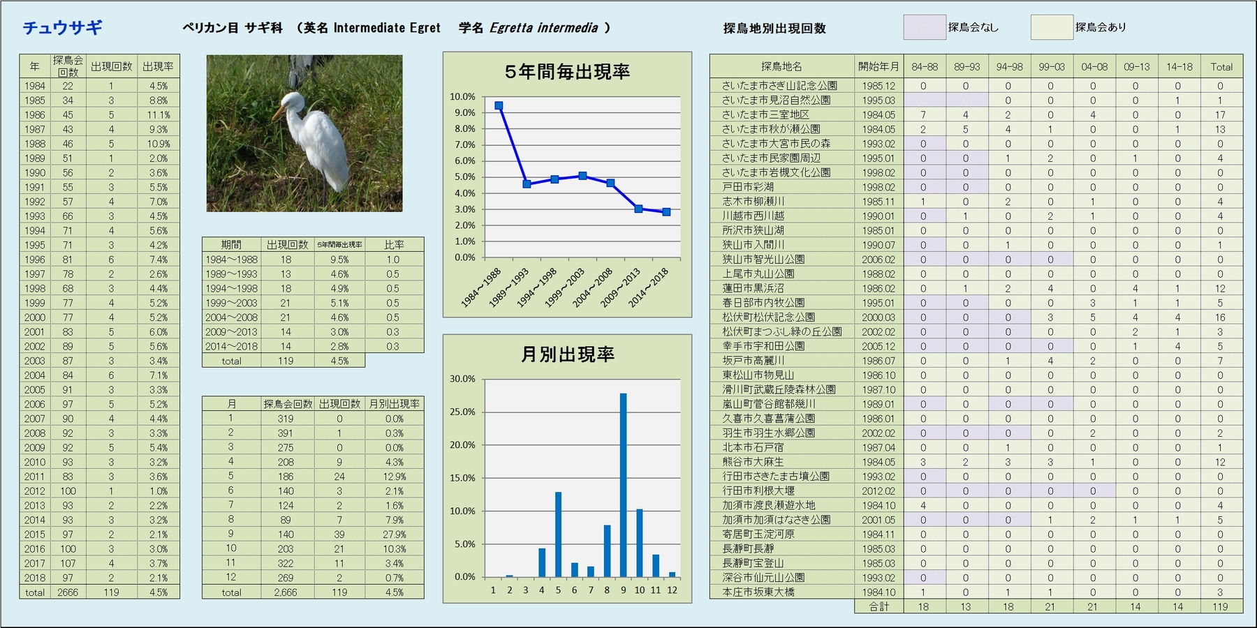Click the 月 column header in monthly table
The width and height of the screenshot is (1257, 628).
point(231,404)
